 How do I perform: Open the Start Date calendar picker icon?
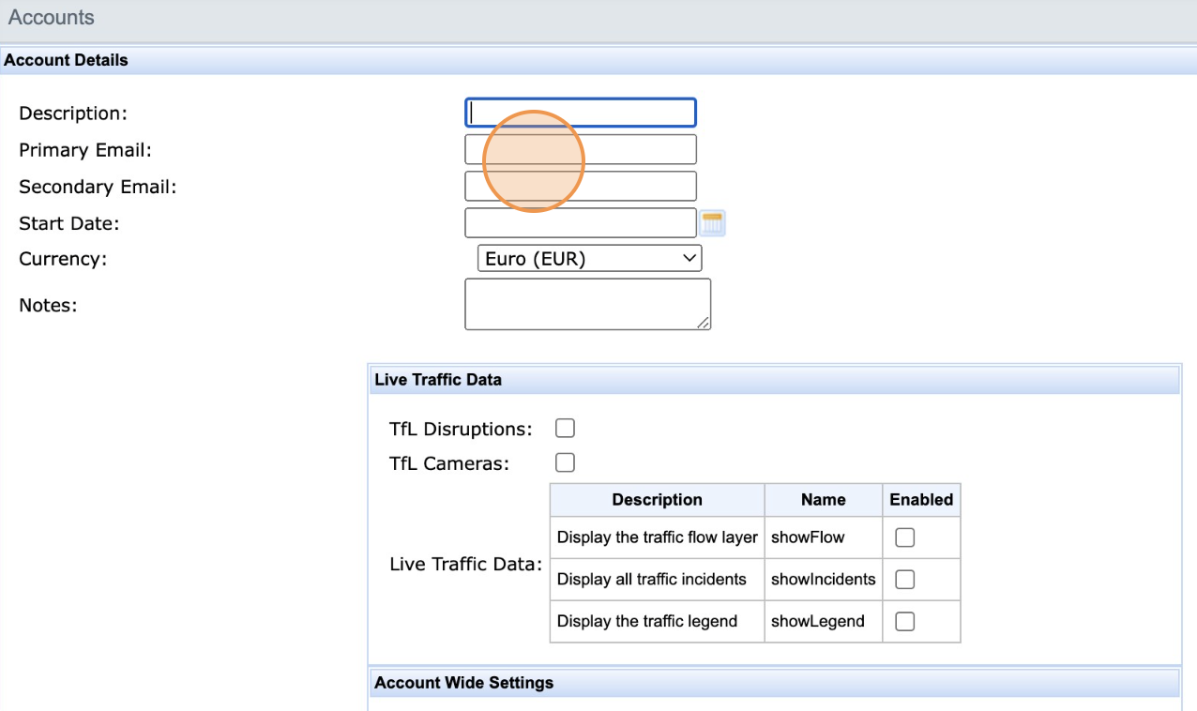(x=713, y=223)
